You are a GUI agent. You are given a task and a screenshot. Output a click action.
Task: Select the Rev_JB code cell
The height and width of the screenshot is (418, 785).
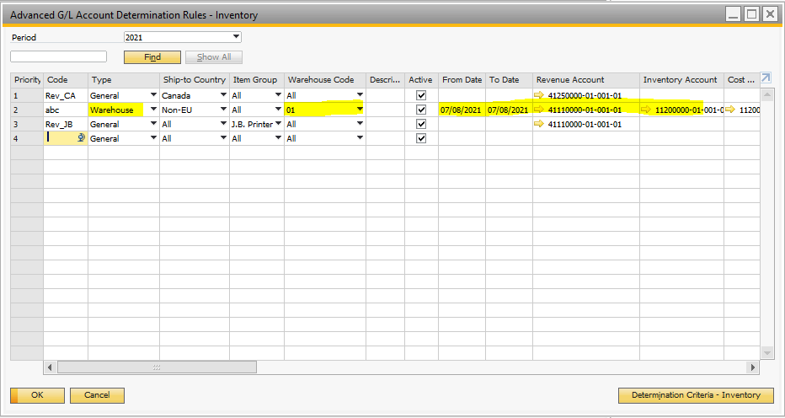(x=66, y=124)
